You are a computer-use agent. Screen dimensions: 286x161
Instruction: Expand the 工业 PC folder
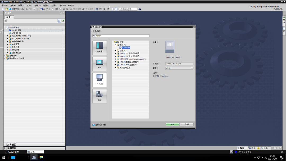click(116, 51)
